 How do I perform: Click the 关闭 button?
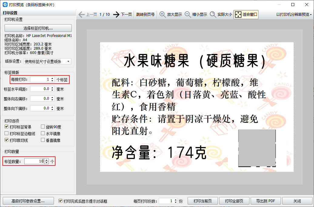297,201
